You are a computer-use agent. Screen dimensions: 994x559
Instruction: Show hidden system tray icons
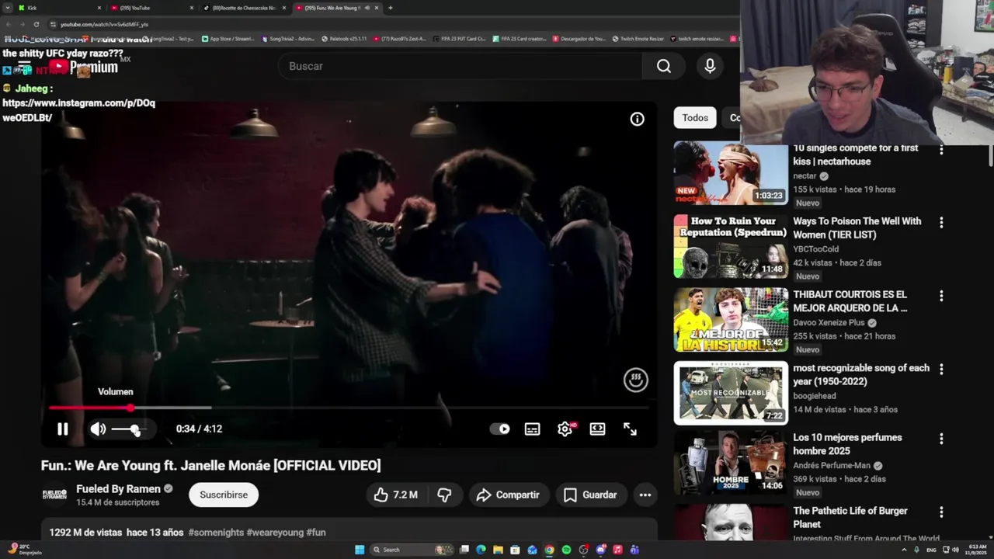tap(904, 550)
